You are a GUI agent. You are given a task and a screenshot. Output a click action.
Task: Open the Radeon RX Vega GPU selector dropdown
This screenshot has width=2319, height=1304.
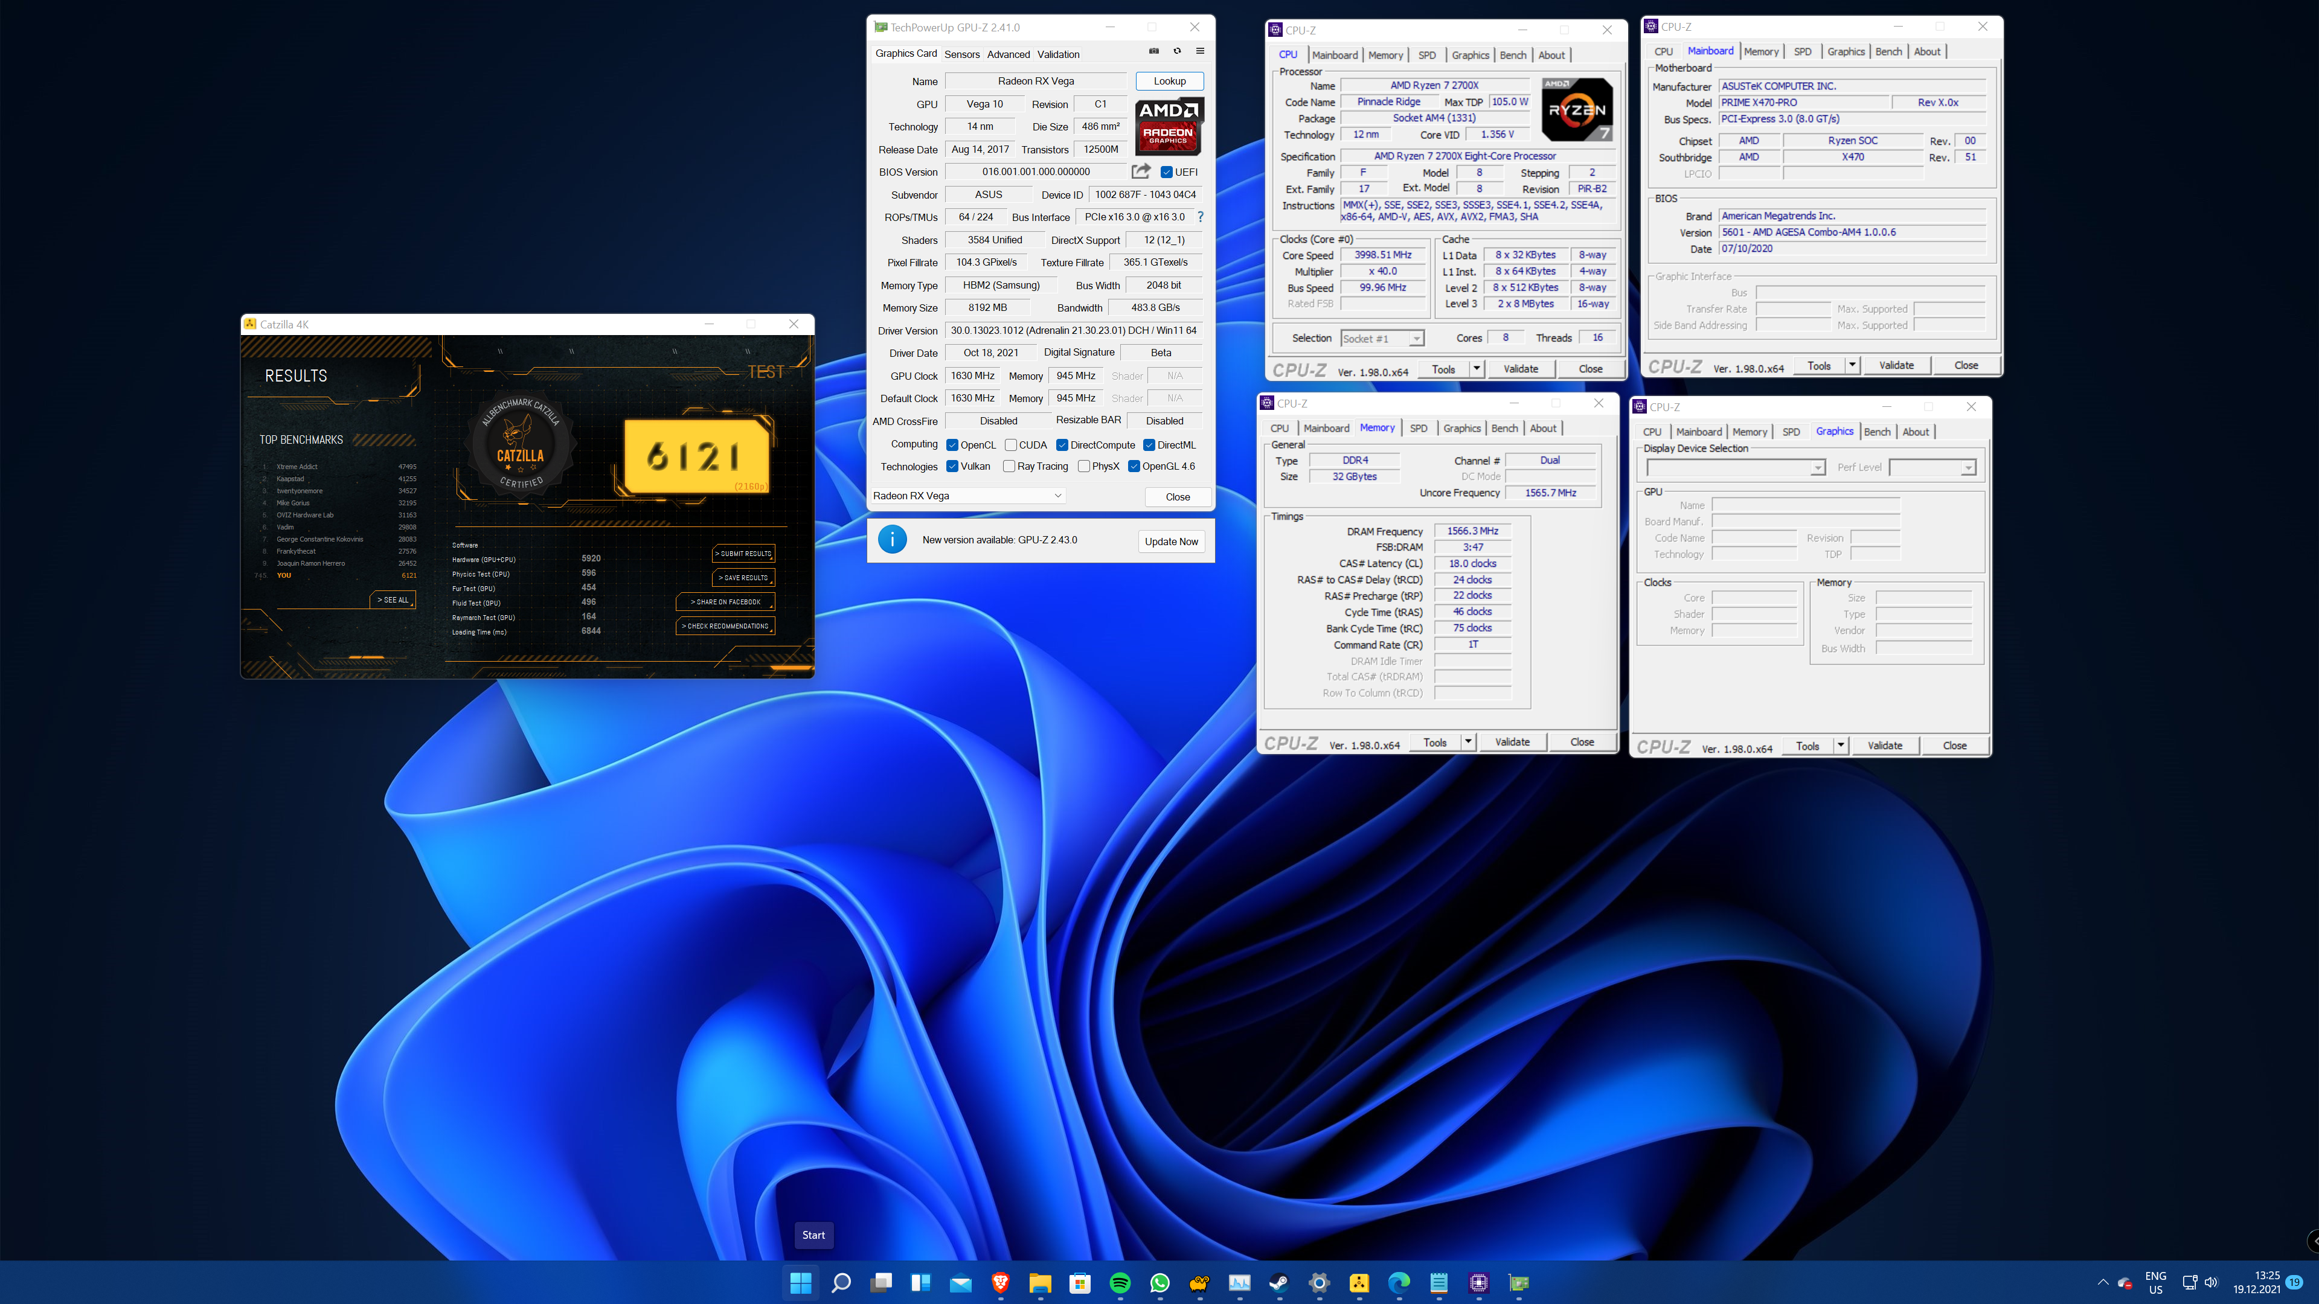[967, 496]
